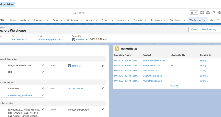Open DC Distribution Box product link
Viewport: 221px width, 117px height.
pos(152,76)
